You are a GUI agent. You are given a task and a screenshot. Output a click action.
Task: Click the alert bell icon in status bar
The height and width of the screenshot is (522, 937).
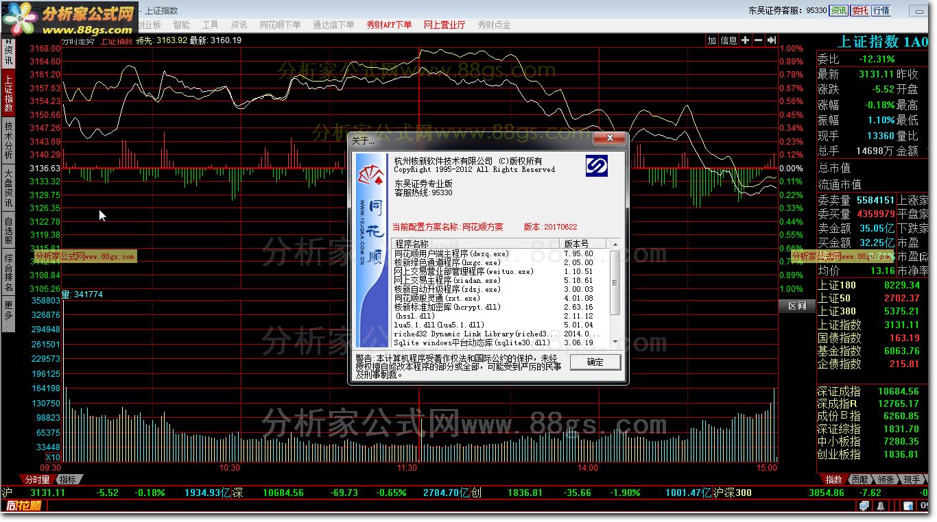coord(879,506)
